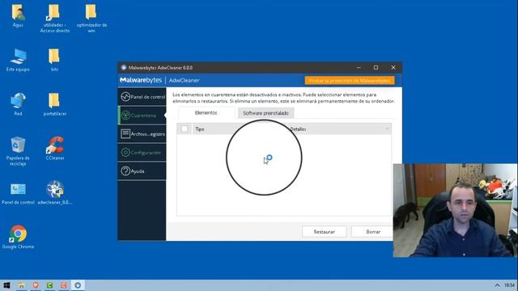Open Configuración in AdwCleaner sidebar
The height and width of the screenshot is (291, 518).
pos(142,153)
